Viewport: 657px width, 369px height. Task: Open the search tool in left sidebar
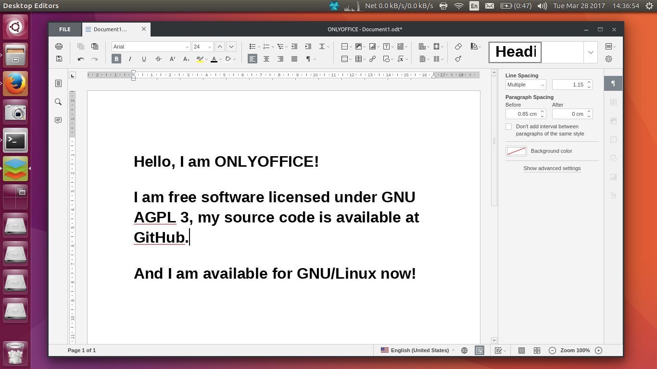point(58,102)
